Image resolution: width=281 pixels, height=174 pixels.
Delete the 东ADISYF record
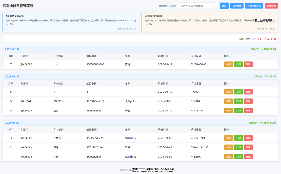pos(248,101)
